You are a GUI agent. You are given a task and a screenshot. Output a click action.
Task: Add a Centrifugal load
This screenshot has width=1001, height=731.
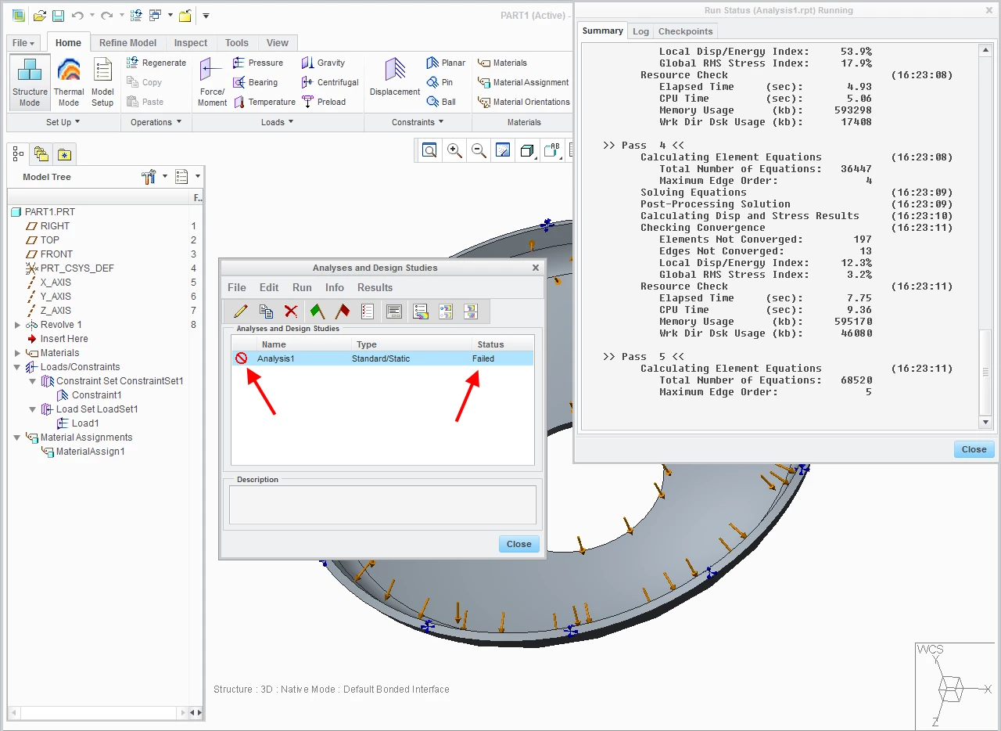click(330, 82)
